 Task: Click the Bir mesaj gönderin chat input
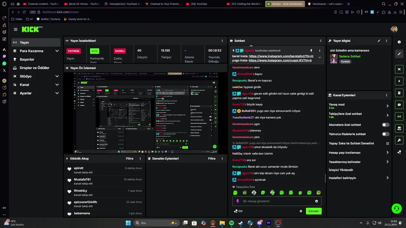277,201
